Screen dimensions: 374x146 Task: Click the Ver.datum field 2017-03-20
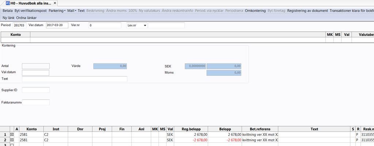pos(57,25)
